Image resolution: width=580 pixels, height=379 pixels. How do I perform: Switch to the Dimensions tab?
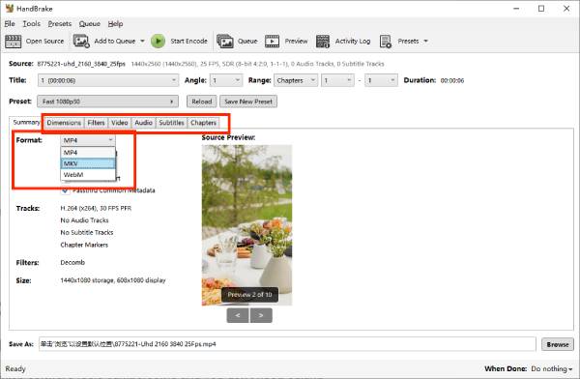coord(64,123)
